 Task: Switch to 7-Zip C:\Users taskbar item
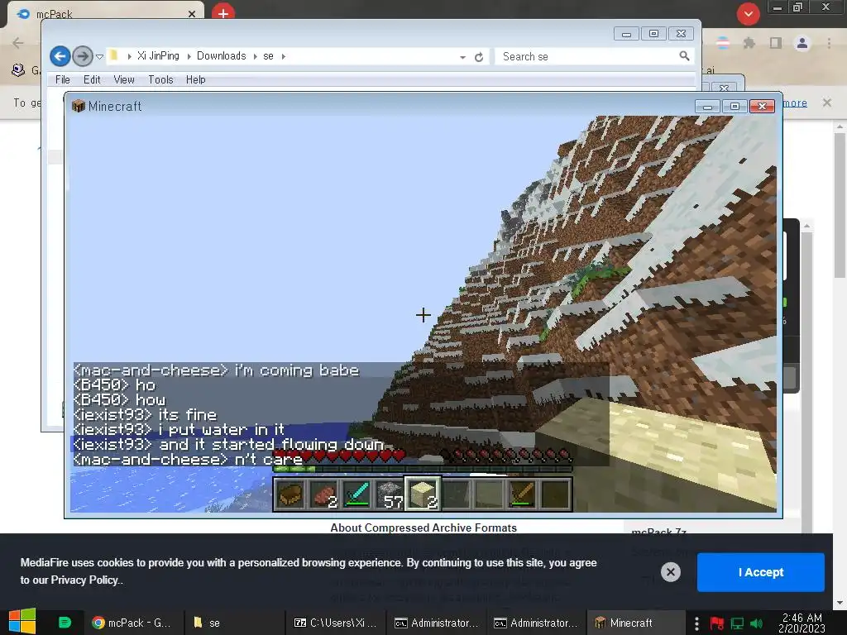335,623
